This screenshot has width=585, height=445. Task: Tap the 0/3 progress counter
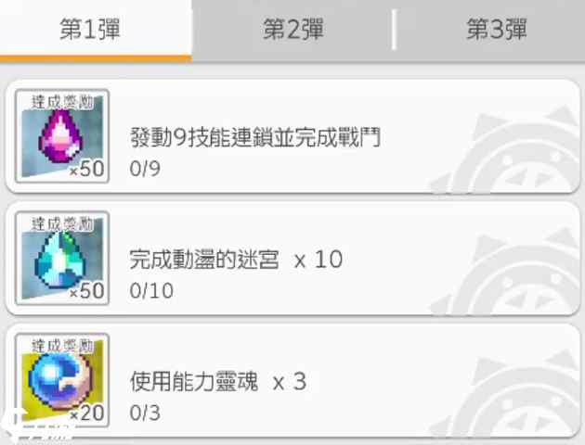tap(145, 413)
